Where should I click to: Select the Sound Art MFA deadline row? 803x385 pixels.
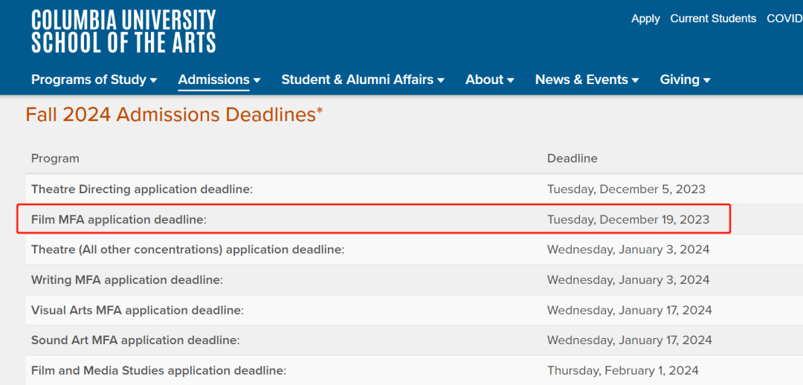tap(414, 340)
